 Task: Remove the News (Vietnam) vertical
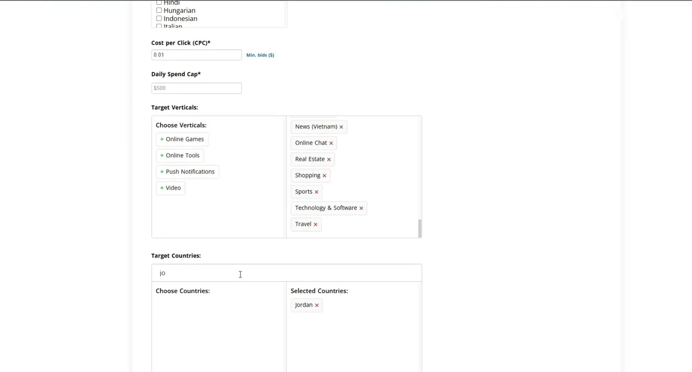[x=341, y=127]
